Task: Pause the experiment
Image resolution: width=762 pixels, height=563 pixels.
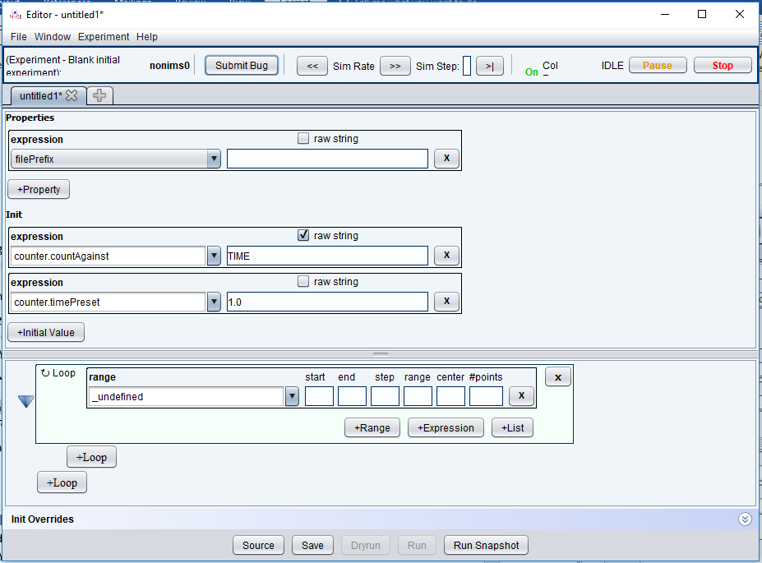Action: tap(658, 65)
